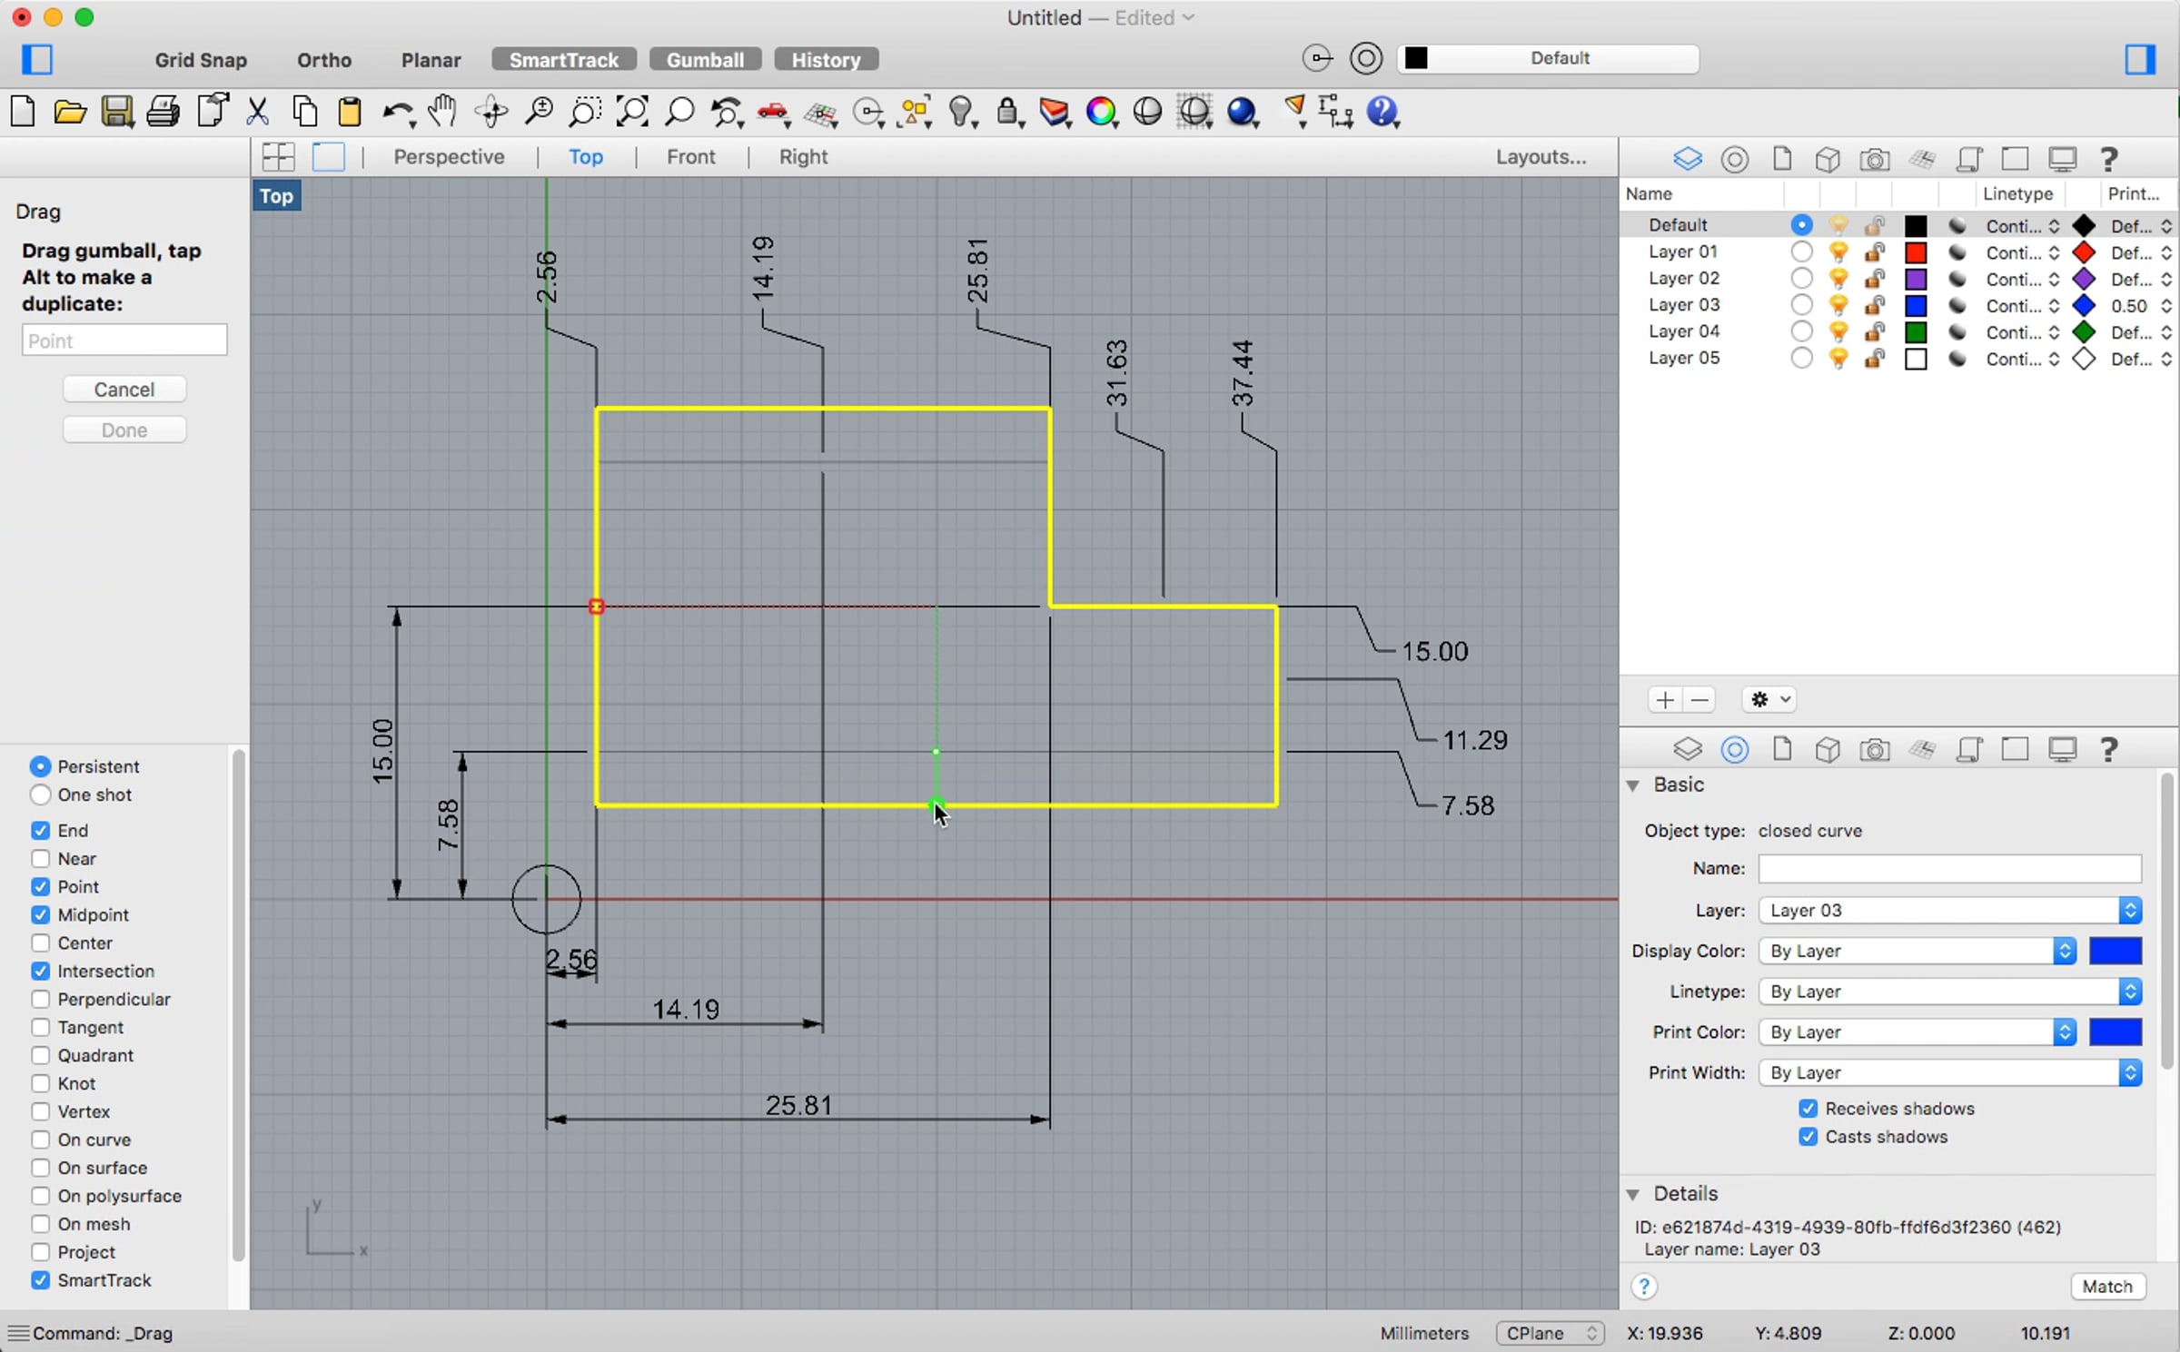Open the Help question mark toolbar icon
The image size is (2180, 1352).
1382,112
